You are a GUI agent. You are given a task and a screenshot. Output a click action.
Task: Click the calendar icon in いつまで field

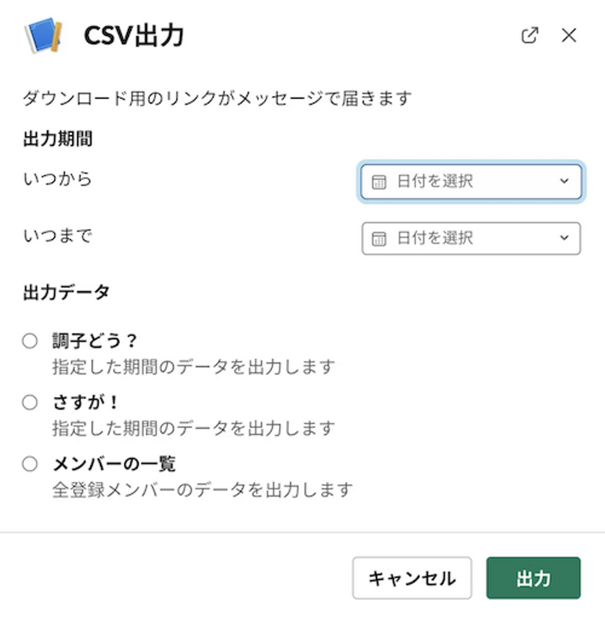[379, 239]
